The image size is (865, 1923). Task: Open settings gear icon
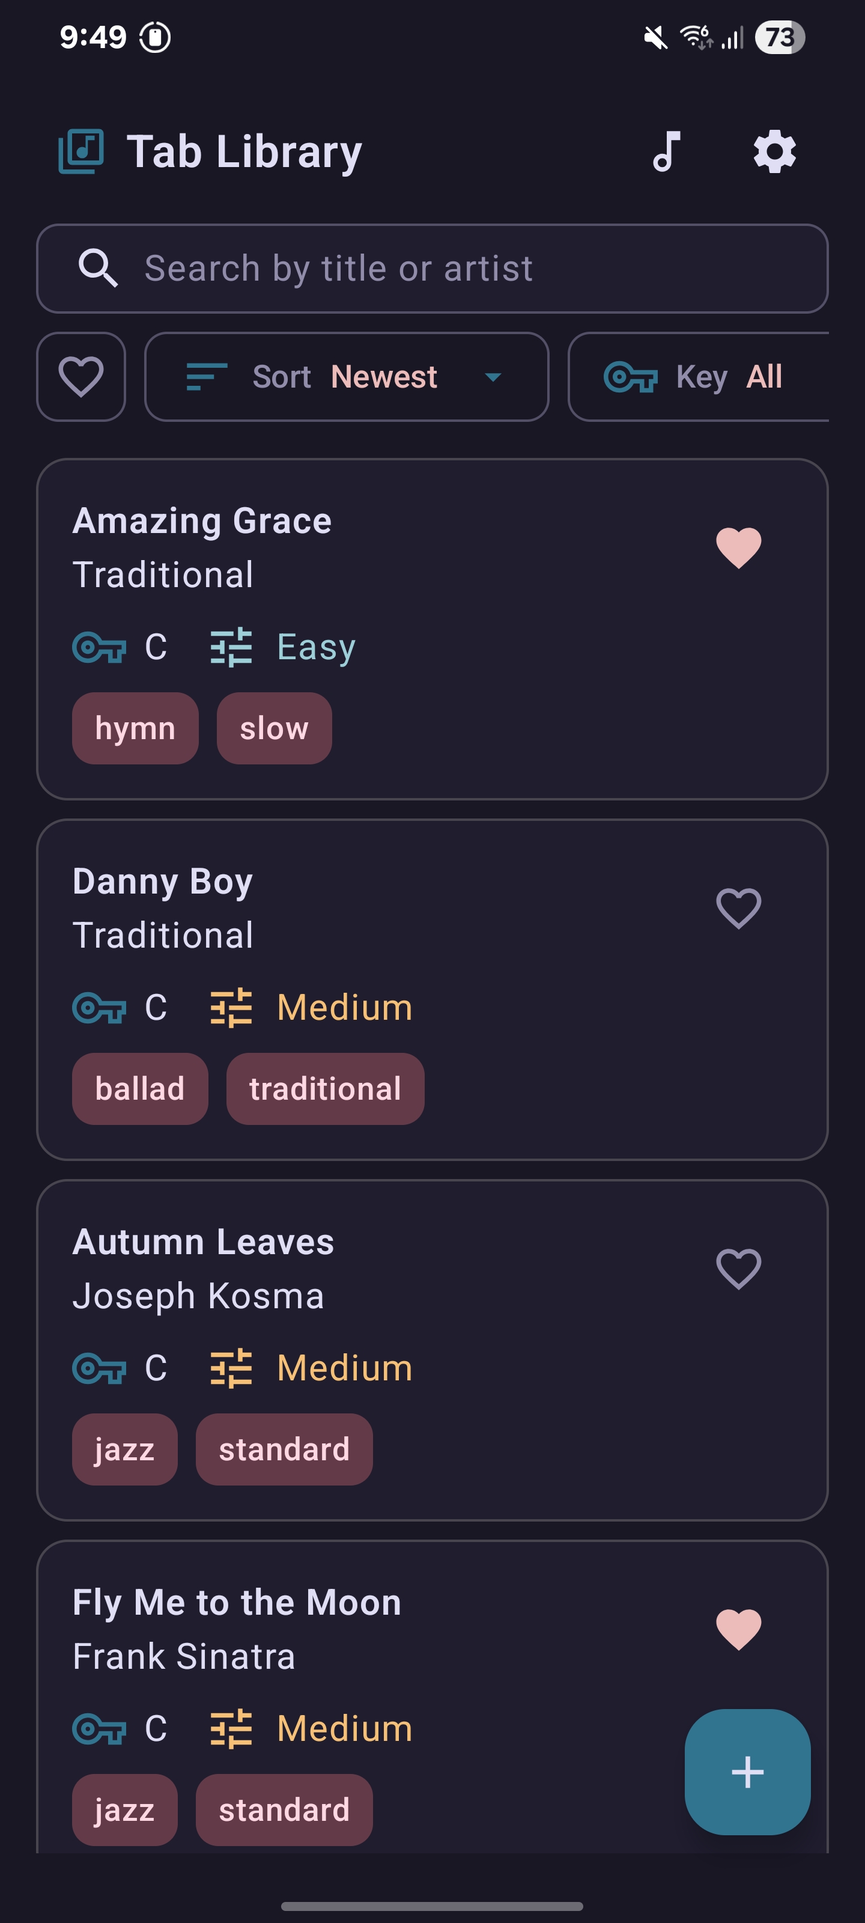(774, 151)
